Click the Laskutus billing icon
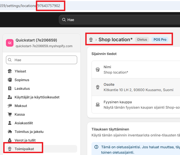The image size is (180, 155). (10, 88)
